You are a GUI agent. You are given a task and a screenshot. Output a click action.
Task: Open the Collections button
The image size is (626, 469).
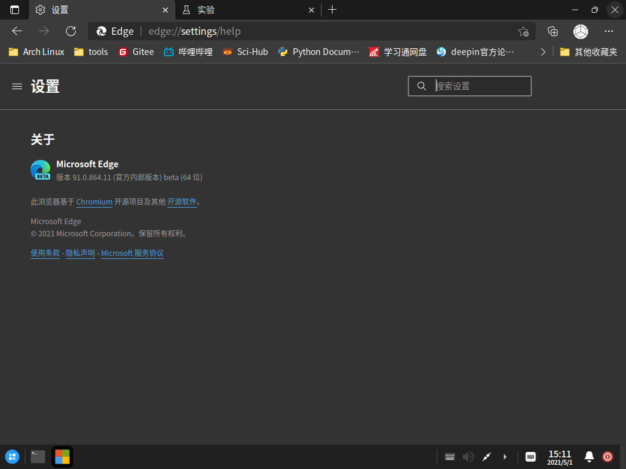553,31
